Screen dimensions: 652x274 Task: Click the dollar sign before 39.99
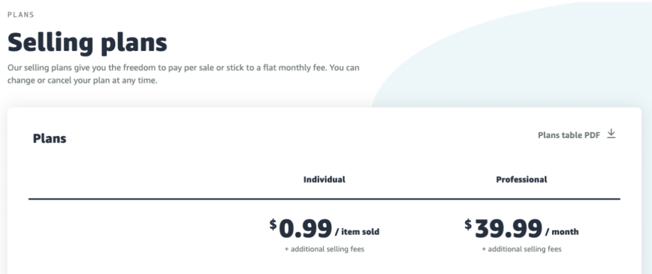(x=468, y=224)
